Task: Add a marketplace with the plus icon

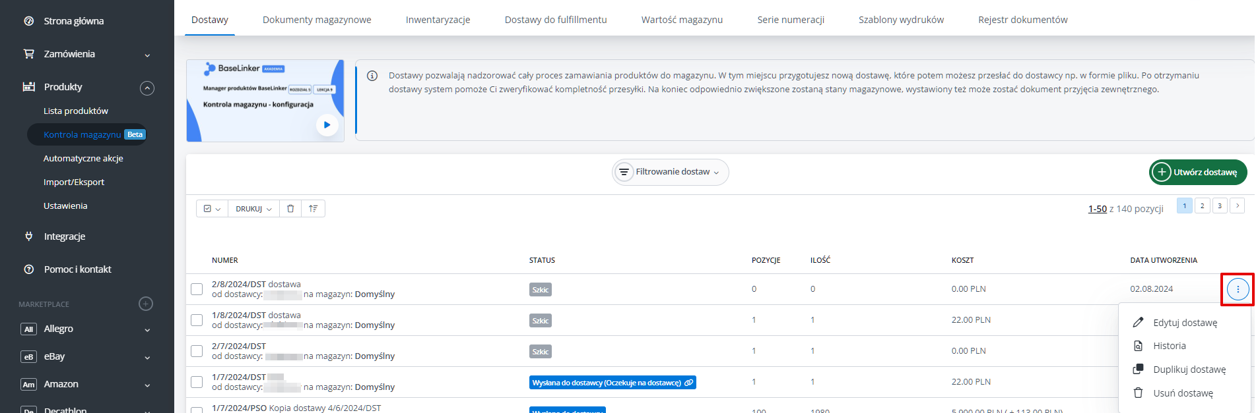Action: [146, 304]
